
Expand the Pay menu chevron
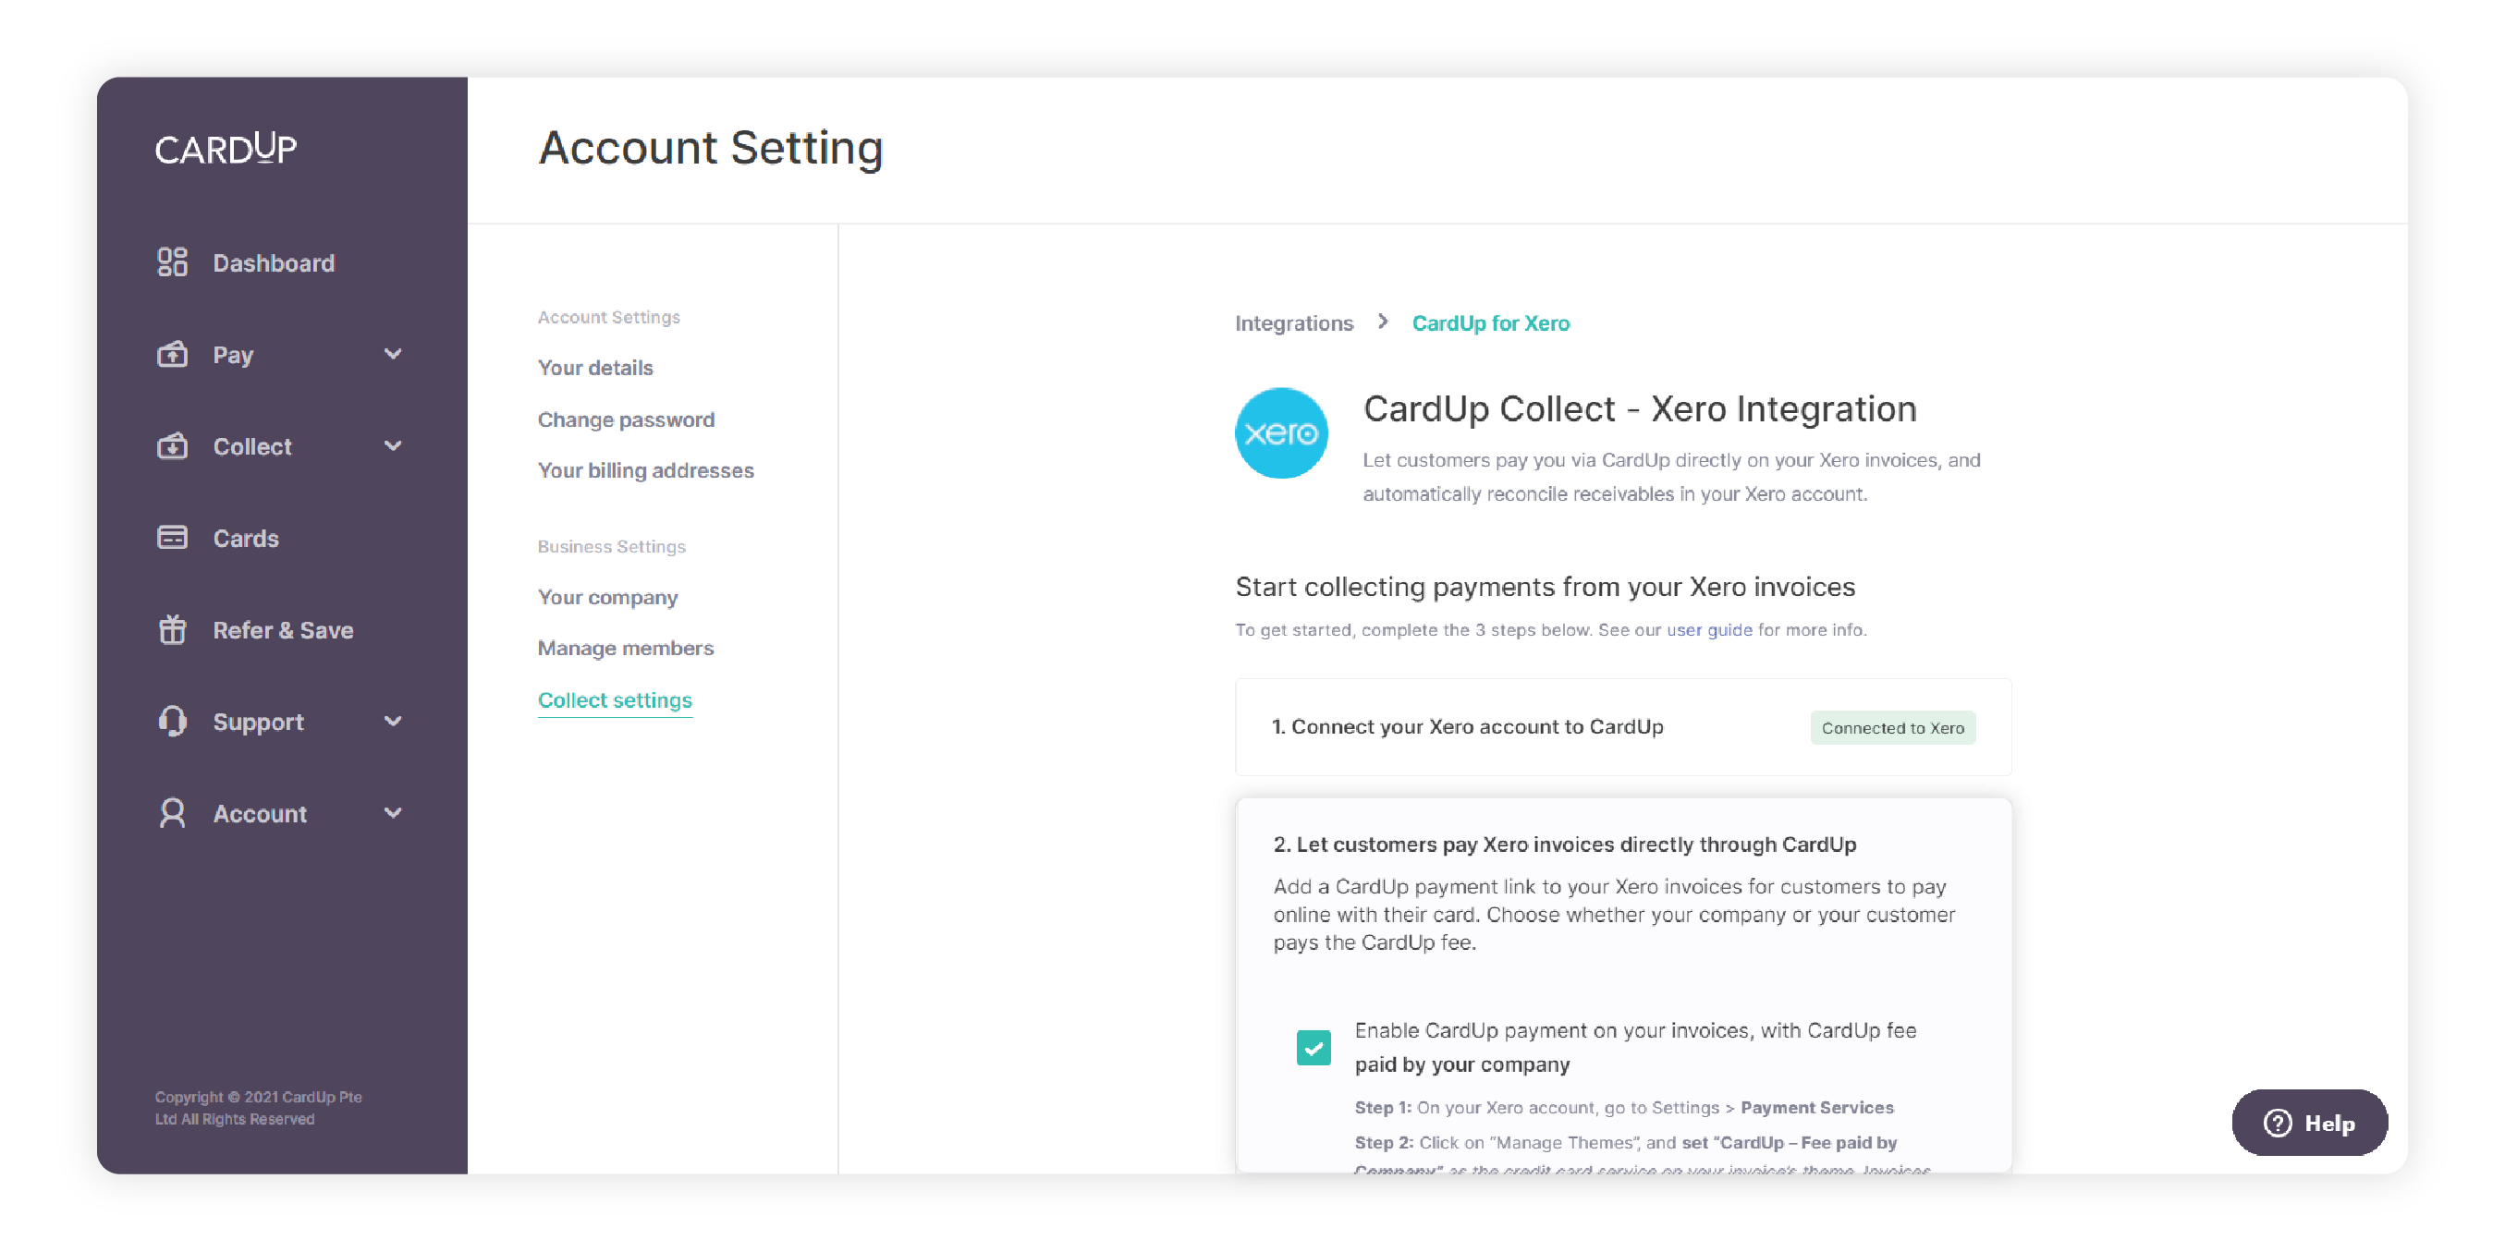(393, 354)
